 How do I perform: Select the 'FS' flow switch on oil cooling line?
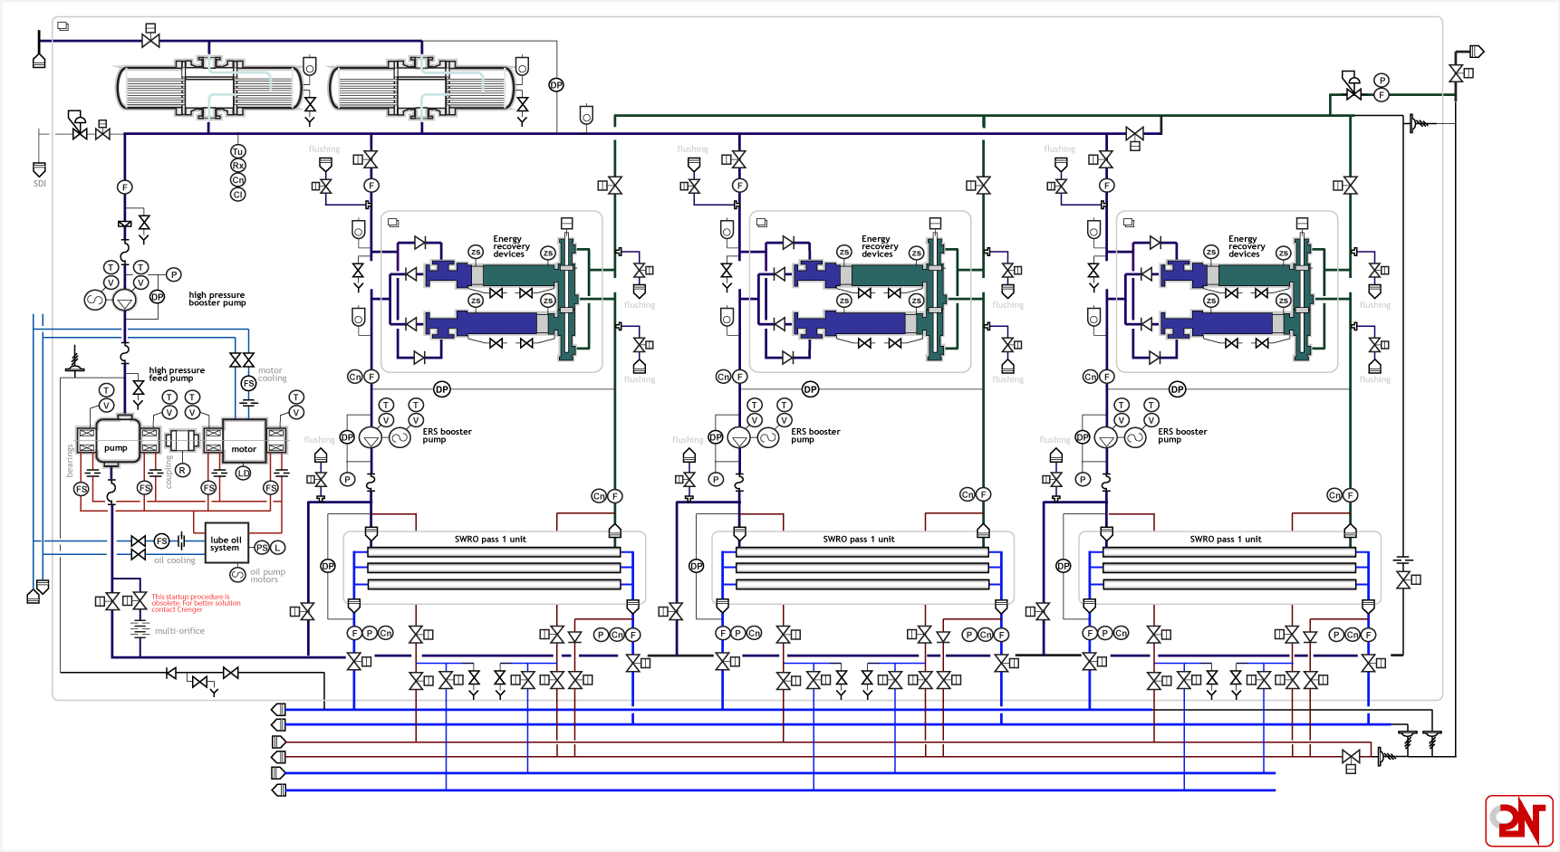(x=161, y=541)
